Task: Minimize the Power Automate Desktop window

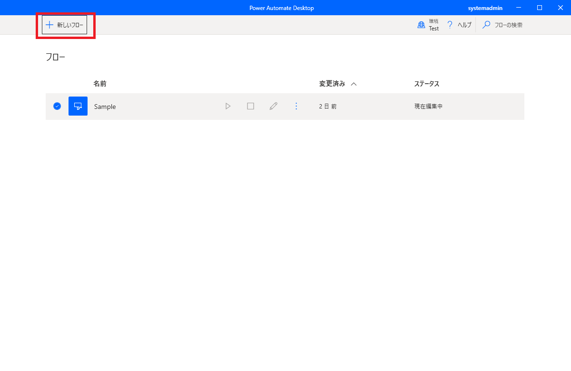Action: [x=518, y=8]
